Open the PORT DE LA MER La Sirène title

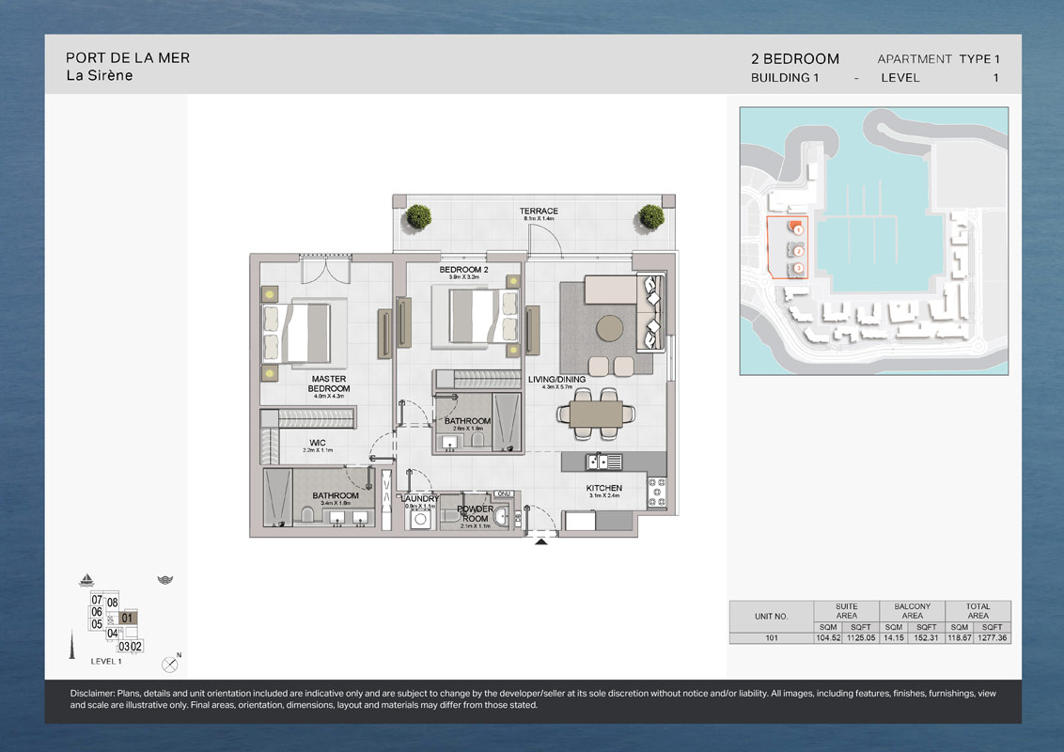[127, 66]
